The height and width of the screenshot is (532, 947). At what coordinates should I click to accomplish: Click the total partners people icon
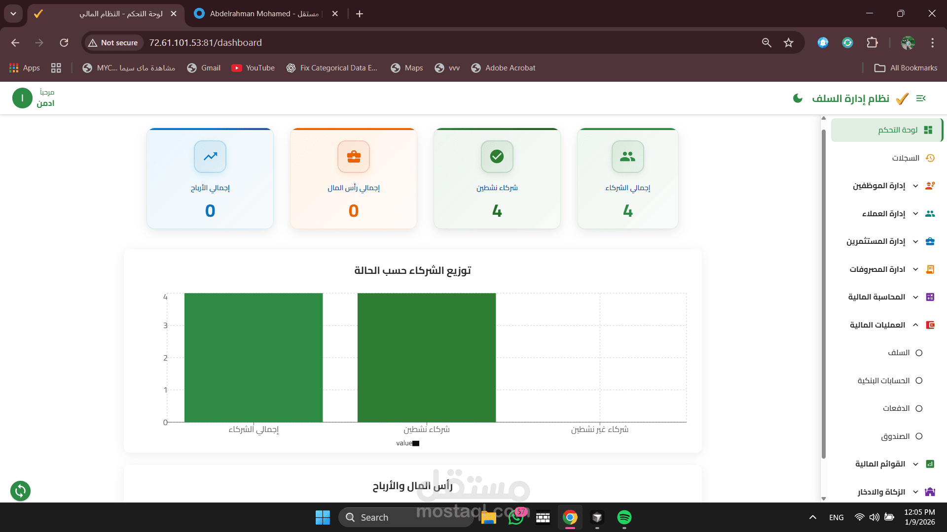point(627,157)
